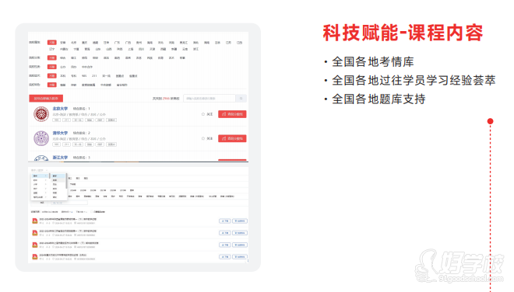
Task: Click the follow star on 北京大学 row
Action: point(203,114)
